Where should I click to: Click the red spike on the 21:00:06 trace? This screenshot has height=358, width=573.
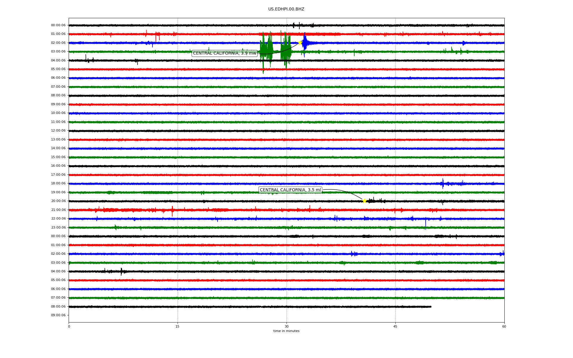(x=172, y=210)
